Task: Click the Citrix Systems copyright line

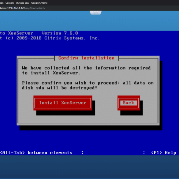Action: coord(50,38)
